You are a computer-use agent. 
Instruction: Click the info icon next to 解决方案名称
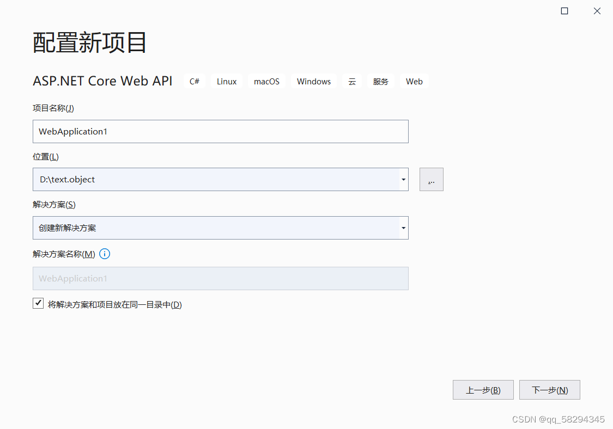point(104,254)
